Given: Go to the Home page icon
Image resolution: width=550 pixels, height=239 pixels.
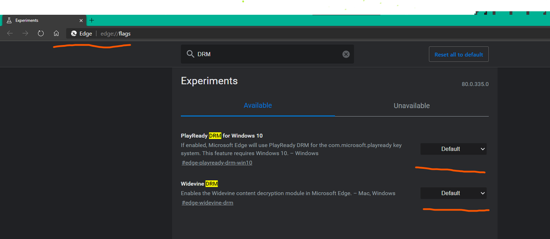Looking at the screenshot, I should point(56,34).
